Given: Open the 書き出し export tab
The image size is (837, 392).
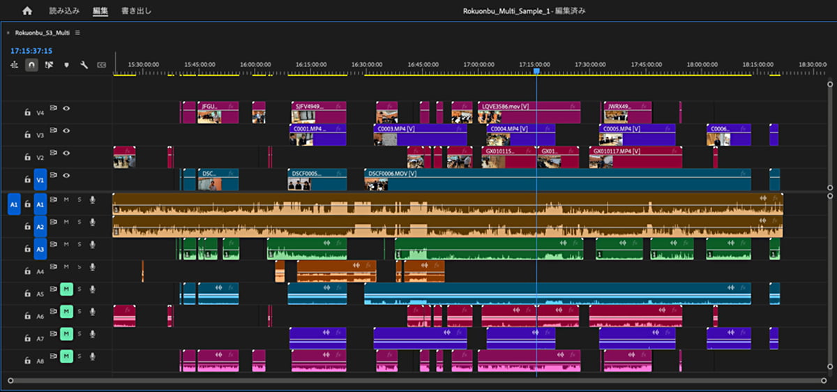Looking at the screenshot, I should [x=136, y=11].
